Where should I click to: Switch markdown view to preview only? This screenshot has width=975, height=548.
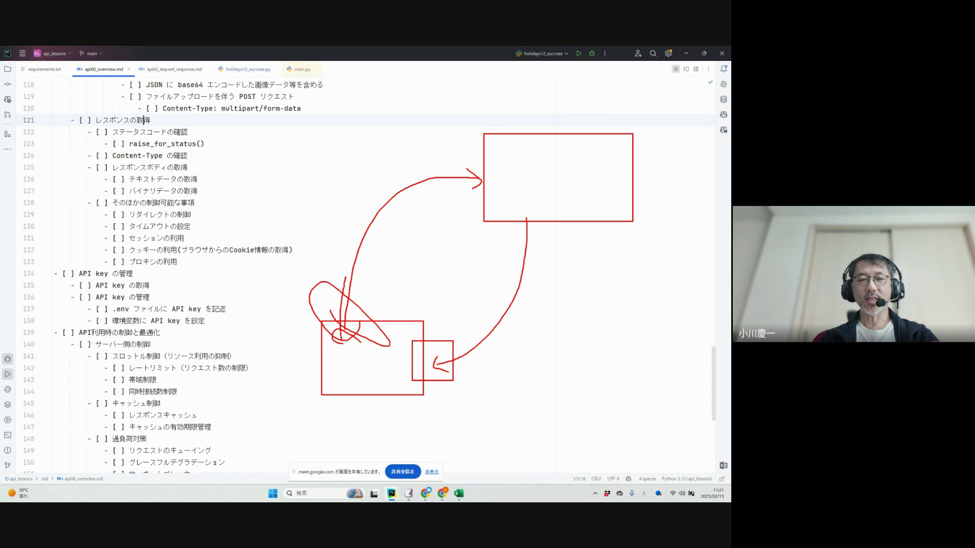coord(696,69)
